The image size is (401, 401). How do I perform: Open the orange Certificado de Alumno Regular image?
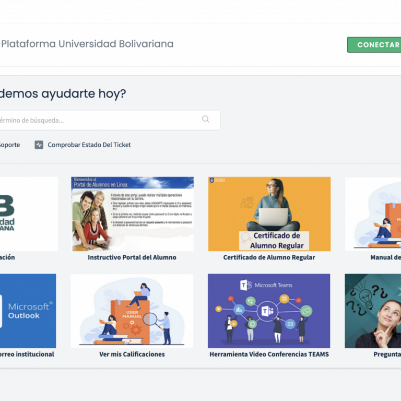click(269, 214)
